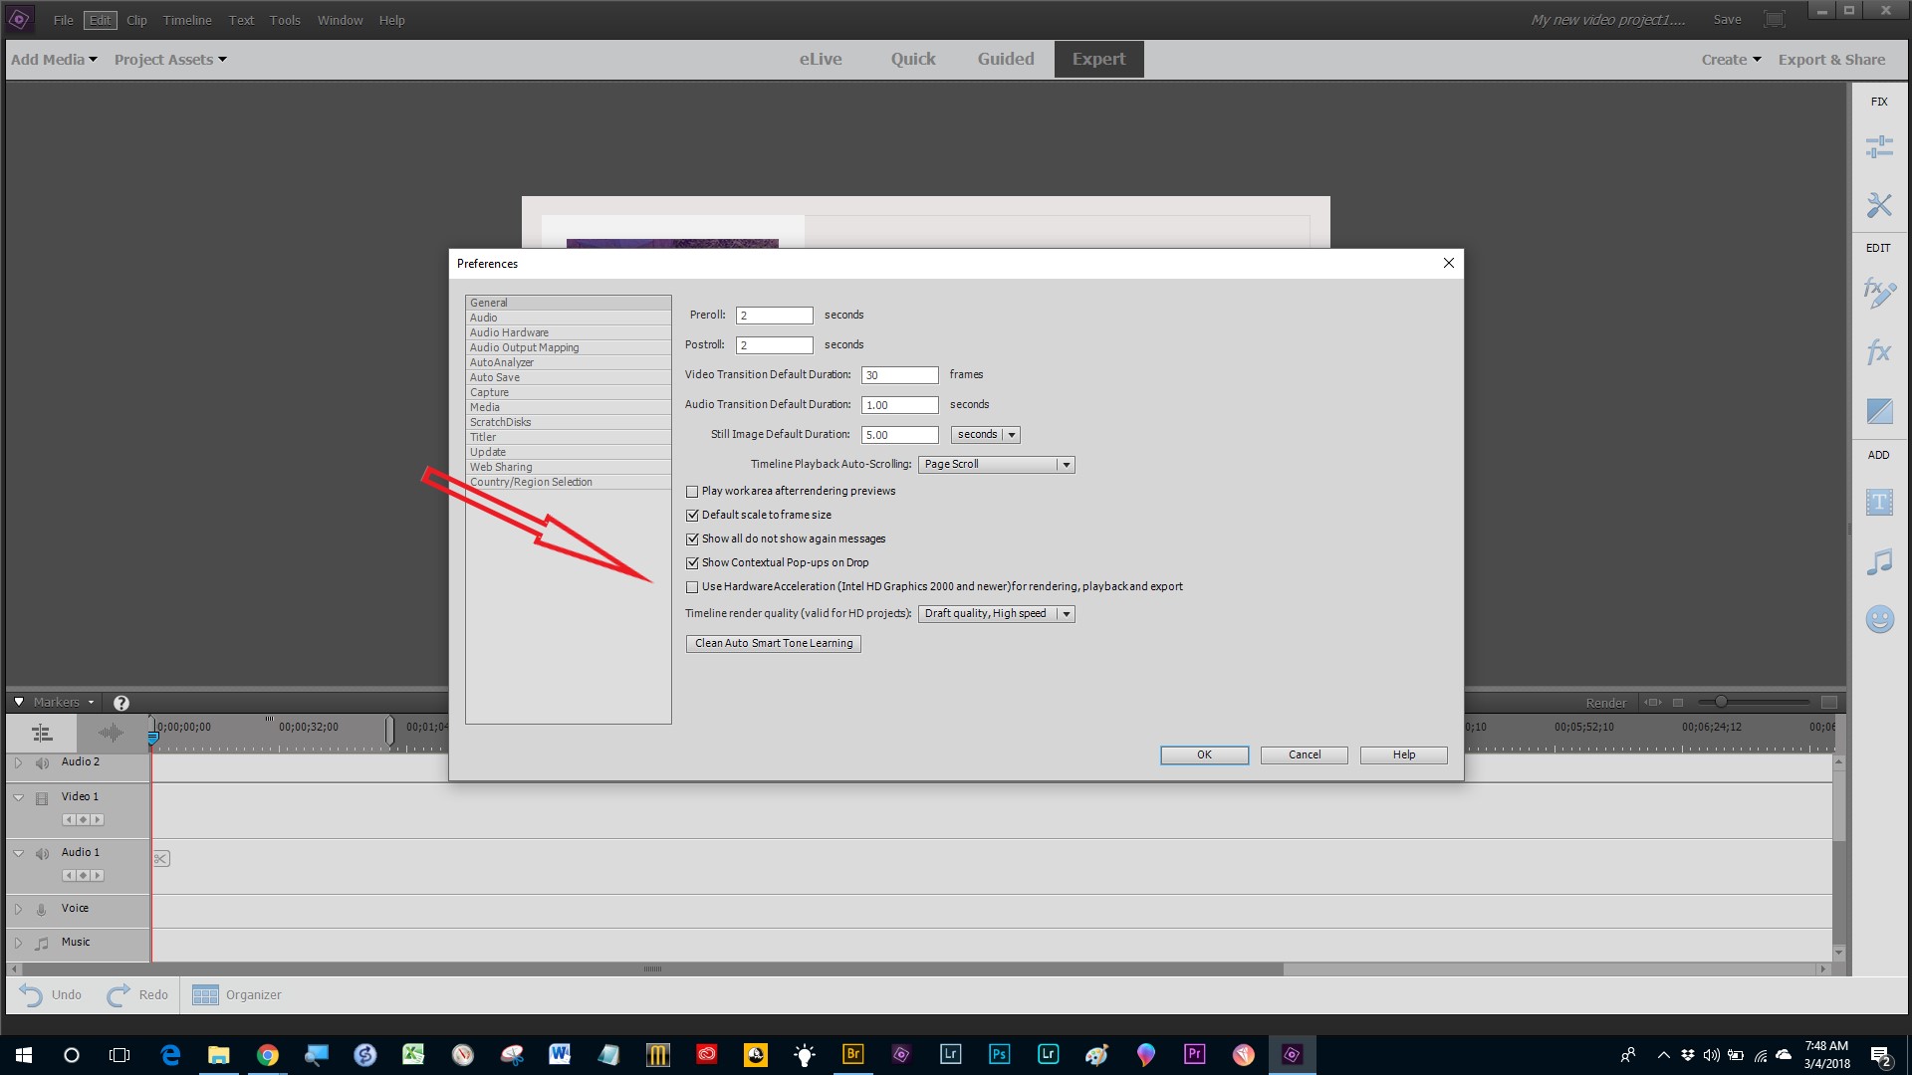Open the Organizer from bottom bar

237,994
